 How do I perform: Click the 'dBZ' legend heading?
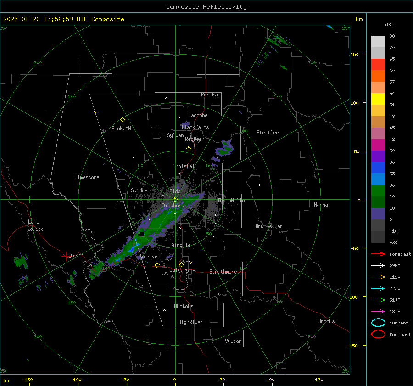[389, 25]
